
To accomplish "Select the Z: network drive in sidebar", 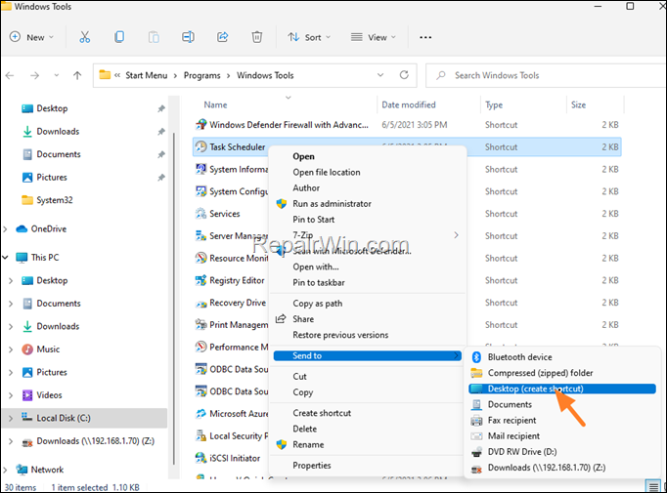I will coord(95,441).
